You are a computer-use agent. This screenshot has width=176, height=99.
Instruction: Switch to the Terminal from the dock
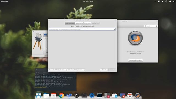coord(100,95)
